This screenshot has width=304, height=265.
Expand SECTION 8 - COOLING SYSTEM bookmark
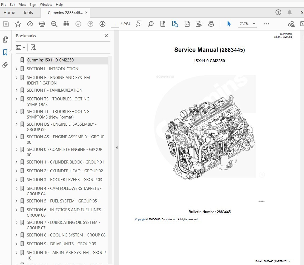point(16,235)
